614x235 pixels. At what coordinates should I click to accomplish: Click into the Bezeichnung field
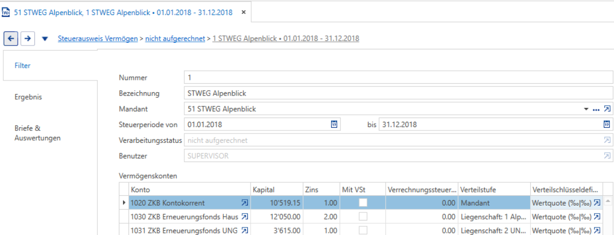pyautogui.click(x=398, y=93)
